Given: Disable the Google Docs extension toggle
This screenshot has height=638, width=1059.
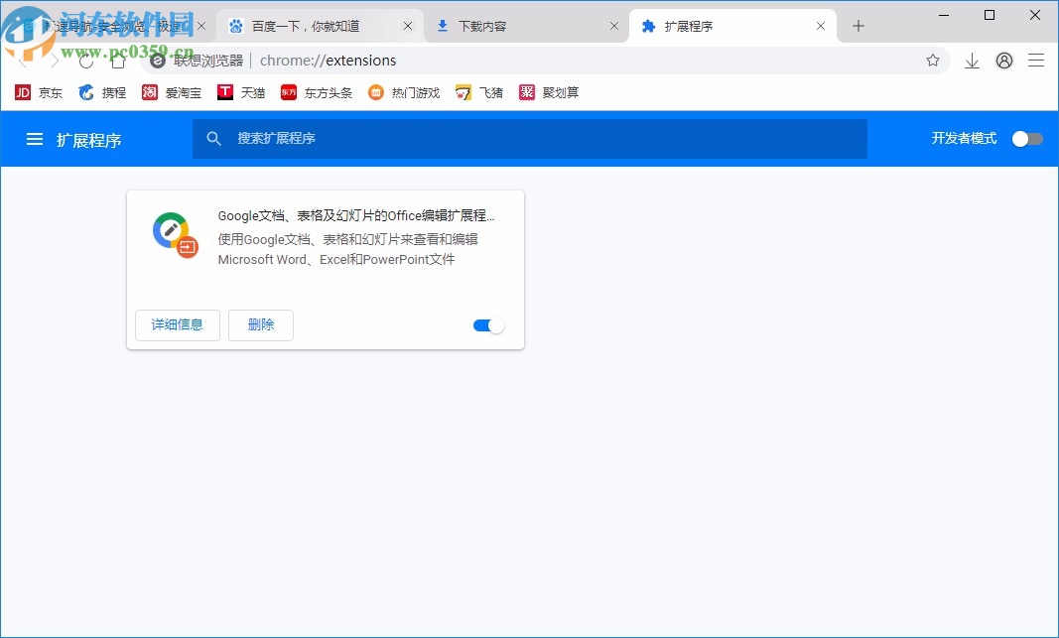Looking at the screenshot, I should (486, 324).
